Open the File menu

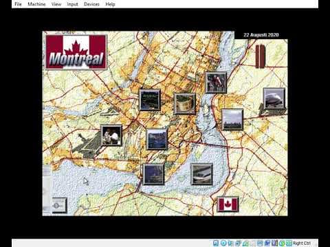point(18,4)
